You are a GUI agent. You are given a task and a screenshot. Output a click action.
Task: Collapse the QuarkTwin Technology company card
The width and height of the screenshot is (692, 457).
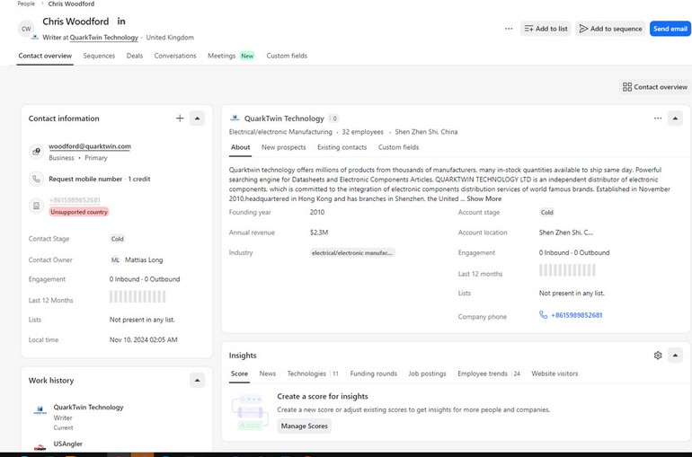pos(676,119)
